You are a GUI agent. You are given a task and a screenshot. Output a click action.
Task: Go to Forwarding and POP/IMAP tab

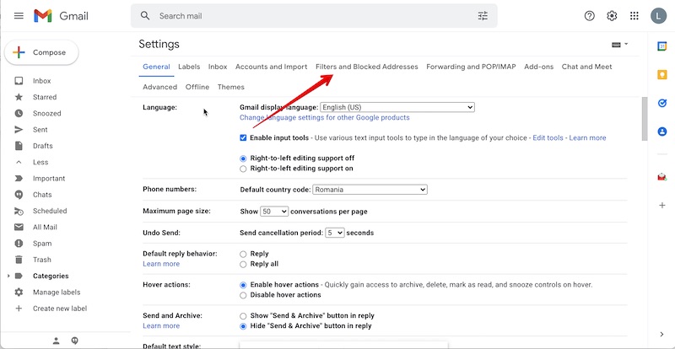471,67
